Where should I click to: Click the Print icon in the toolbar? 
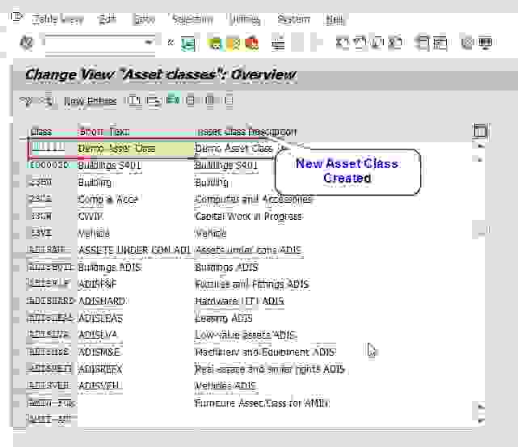pos(279,43)
